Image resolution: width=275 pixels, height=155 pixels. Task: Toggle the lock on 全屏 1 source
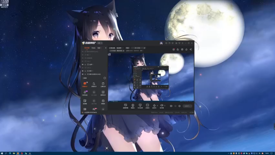click(85, 64)
